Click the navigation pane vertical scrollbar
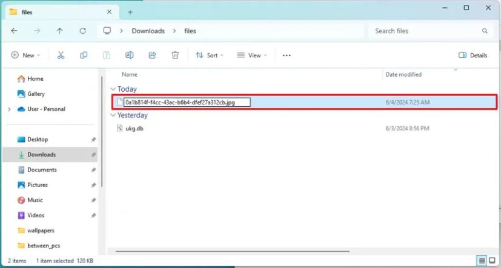 (102, 132)
